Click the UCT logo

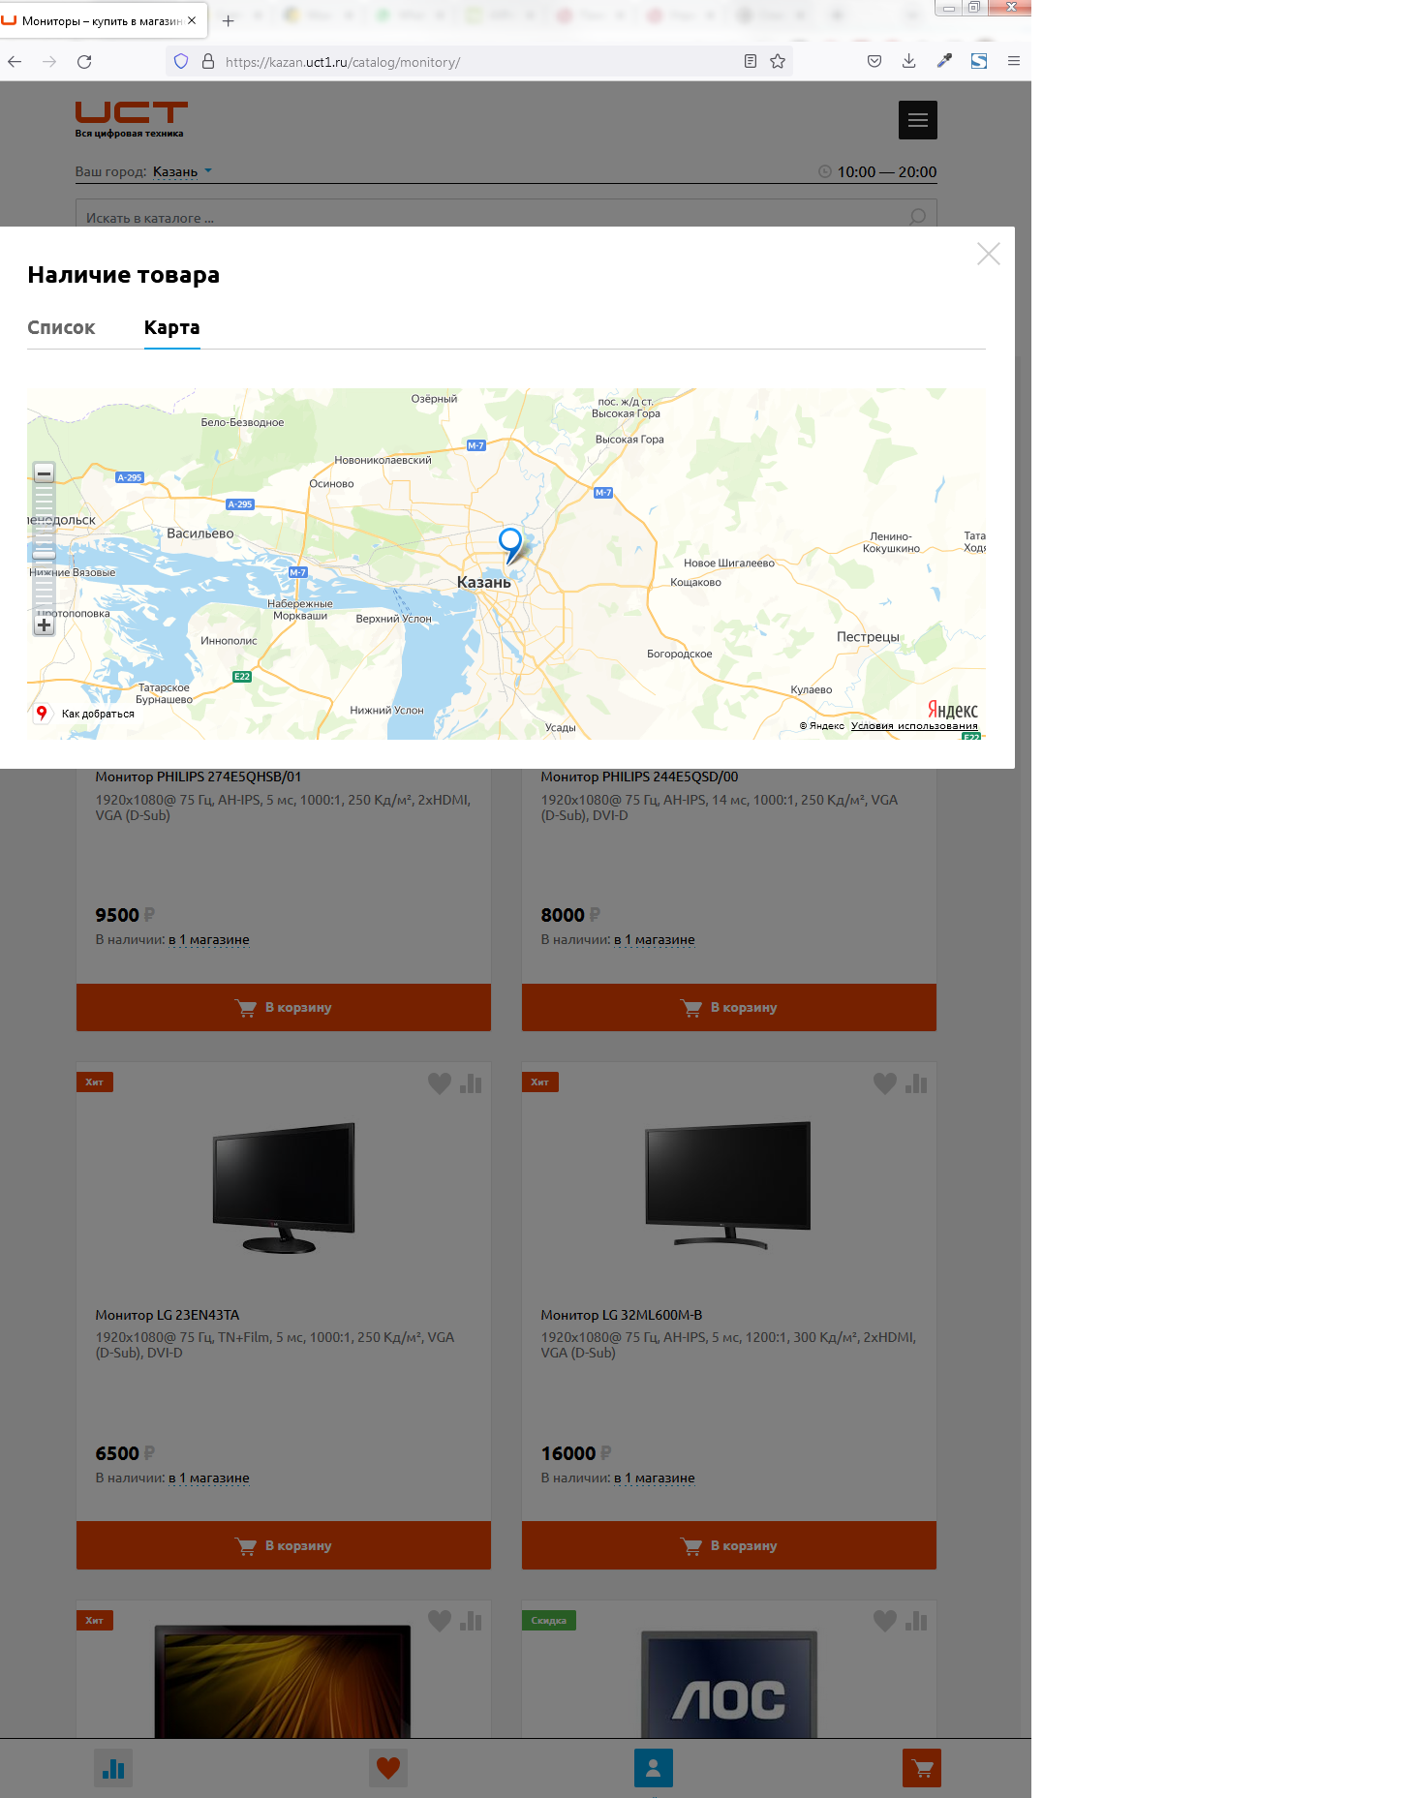click(131, 119)
